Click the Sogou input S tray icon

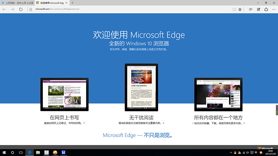click(x=261, y=153)
